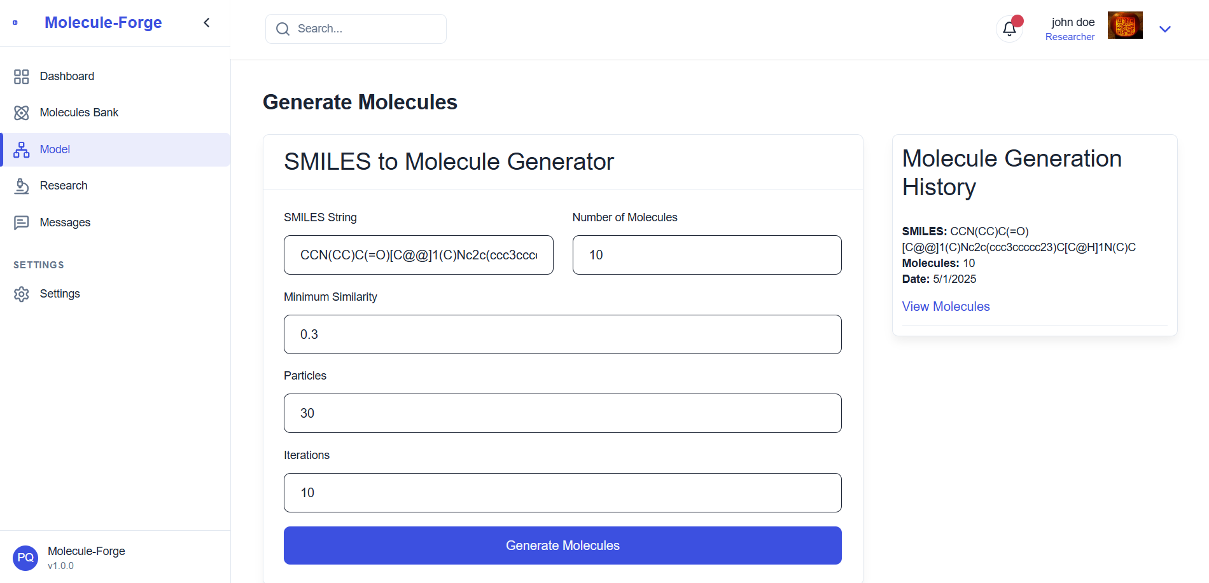Click the user avatar thumbnail

[x=1124, y=25]
